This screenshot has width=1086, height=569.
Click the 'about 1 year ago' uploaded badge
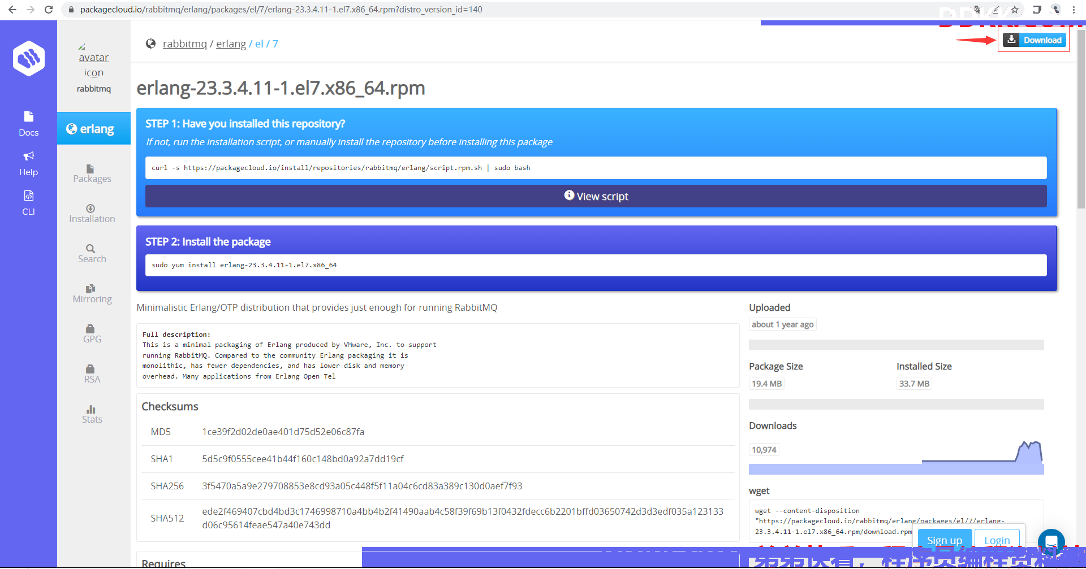click(782, 324)
